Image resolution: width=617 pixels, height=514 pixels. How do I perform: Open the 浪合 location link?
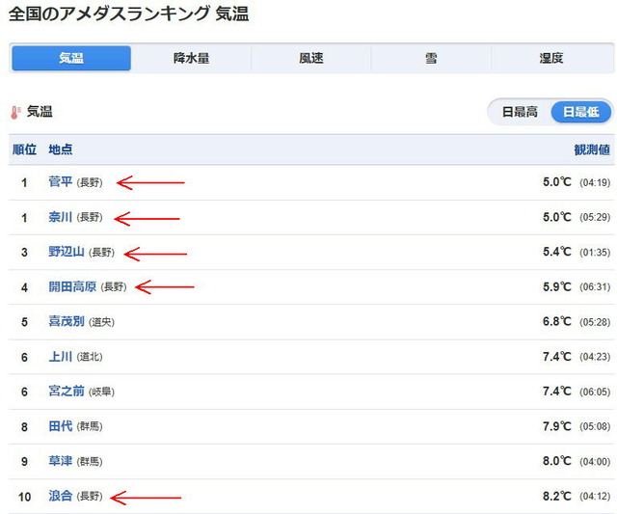(60, 496)
